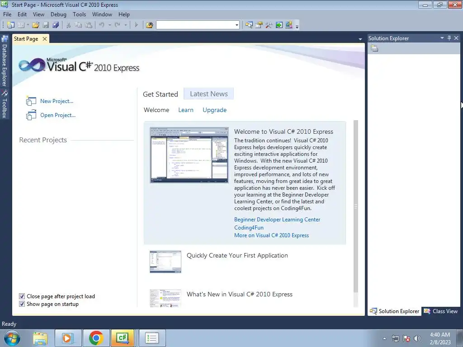Open the Add New Item dropdown arrow
Image resolution: width=463 pixels, height=347 pixels.
[x=28, y=25]
